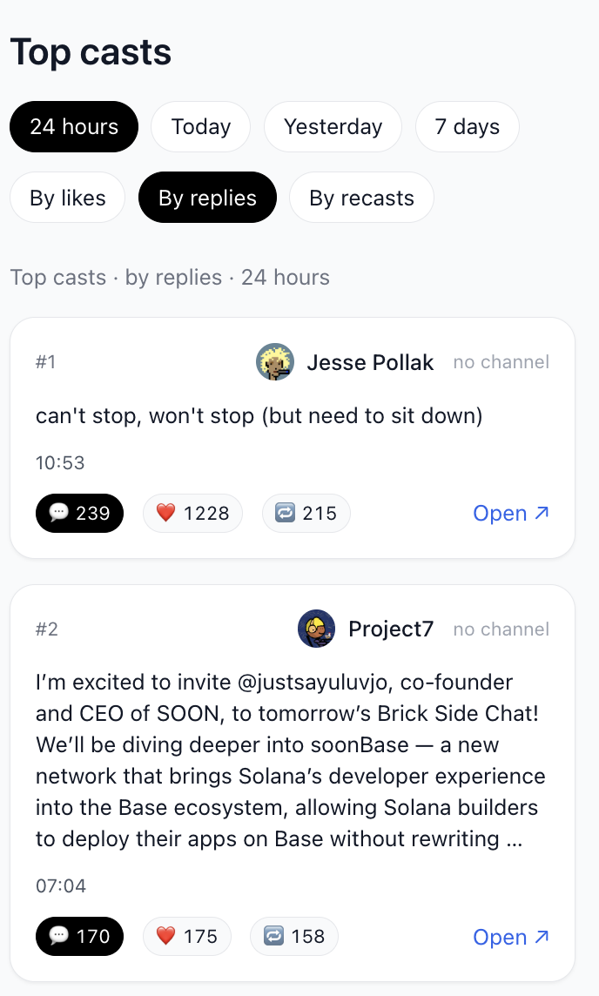
Task: Switch time range to Today
Action: [x=200, y=127]
